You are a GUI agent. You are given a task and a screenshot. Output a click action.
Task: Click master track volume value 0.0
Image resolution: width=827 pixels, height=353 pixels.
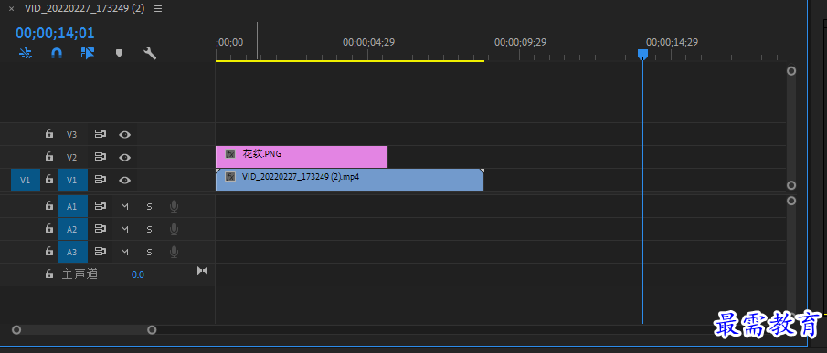(138, 275)
